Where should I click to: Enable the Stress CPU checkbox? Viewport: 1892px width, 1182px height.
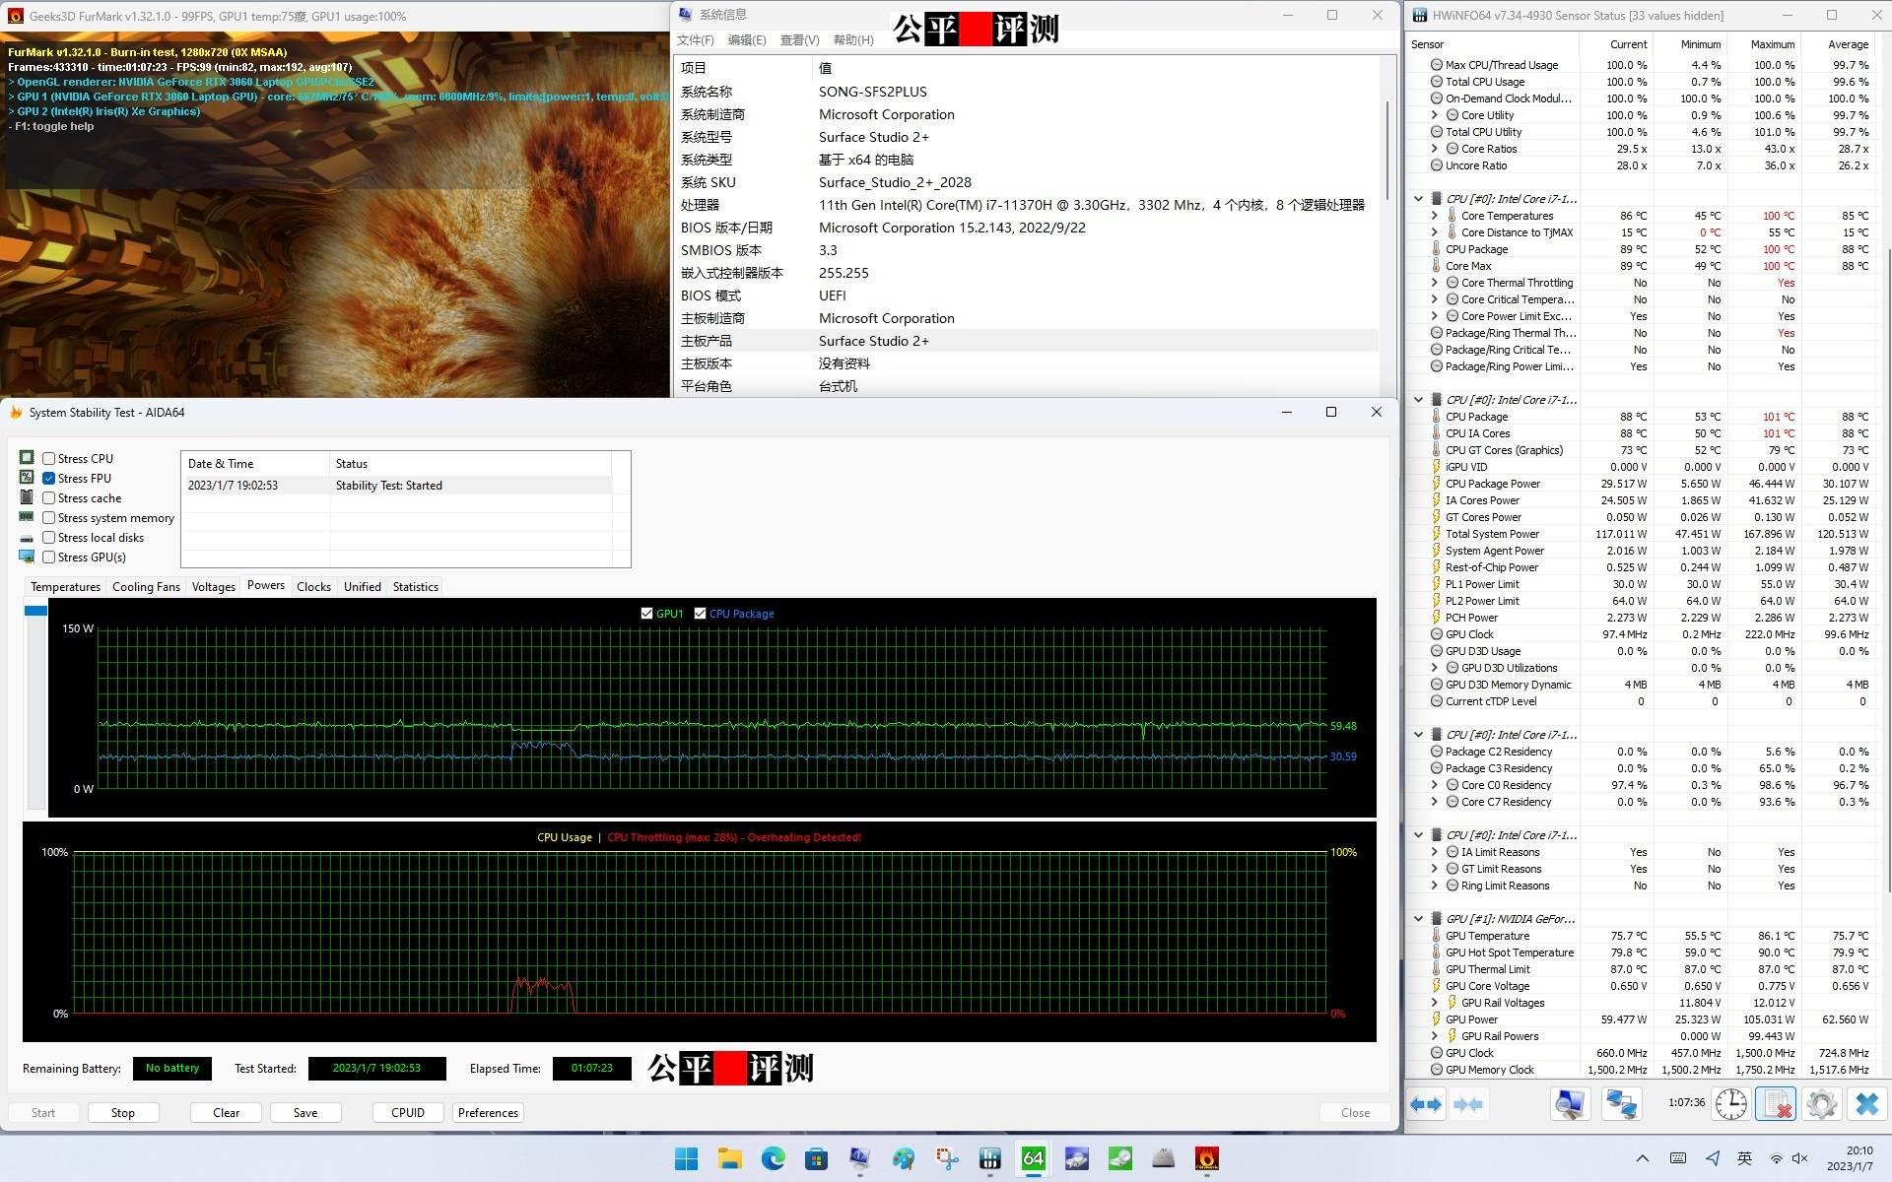pyautogui.click(x=48, y=459)
